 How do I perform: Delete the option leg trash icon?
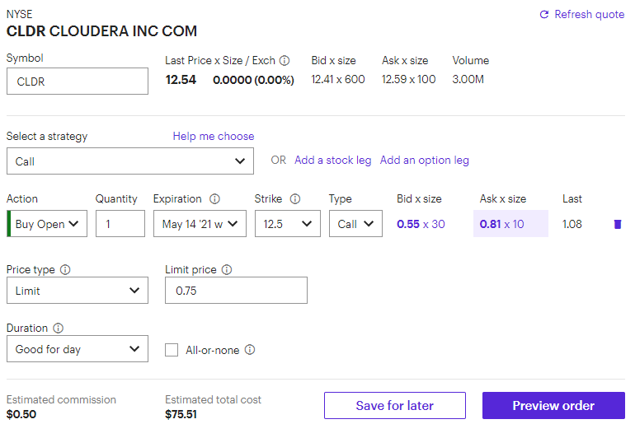coord(618,224)
